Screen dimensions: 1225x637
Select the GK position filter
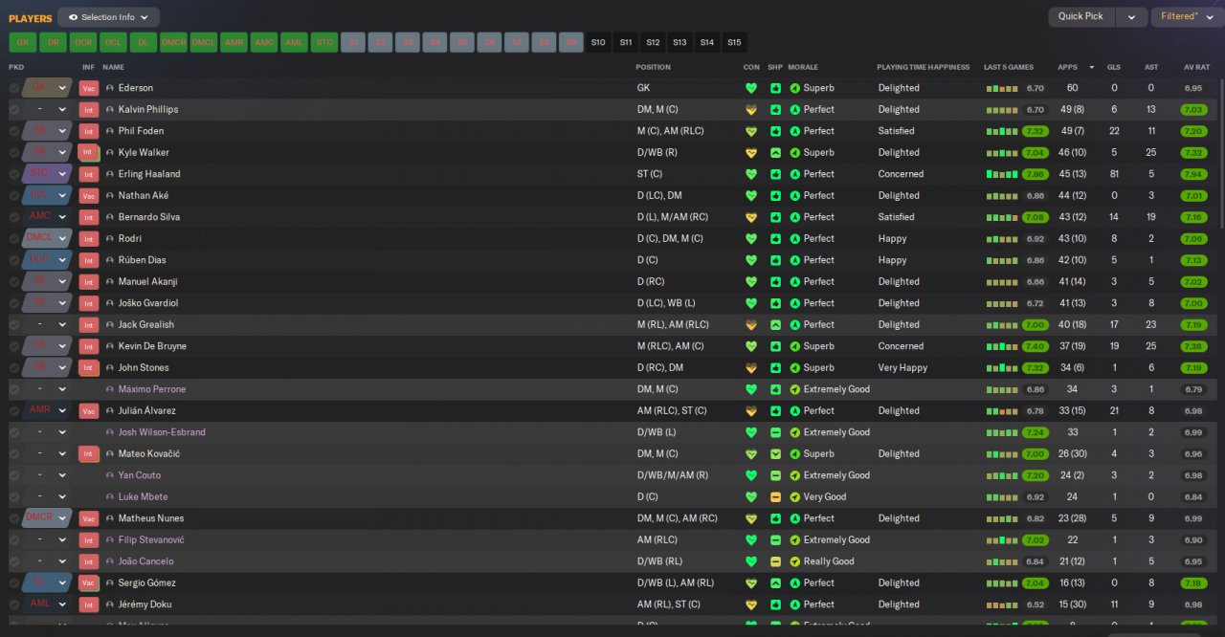(x=23, y=42)
